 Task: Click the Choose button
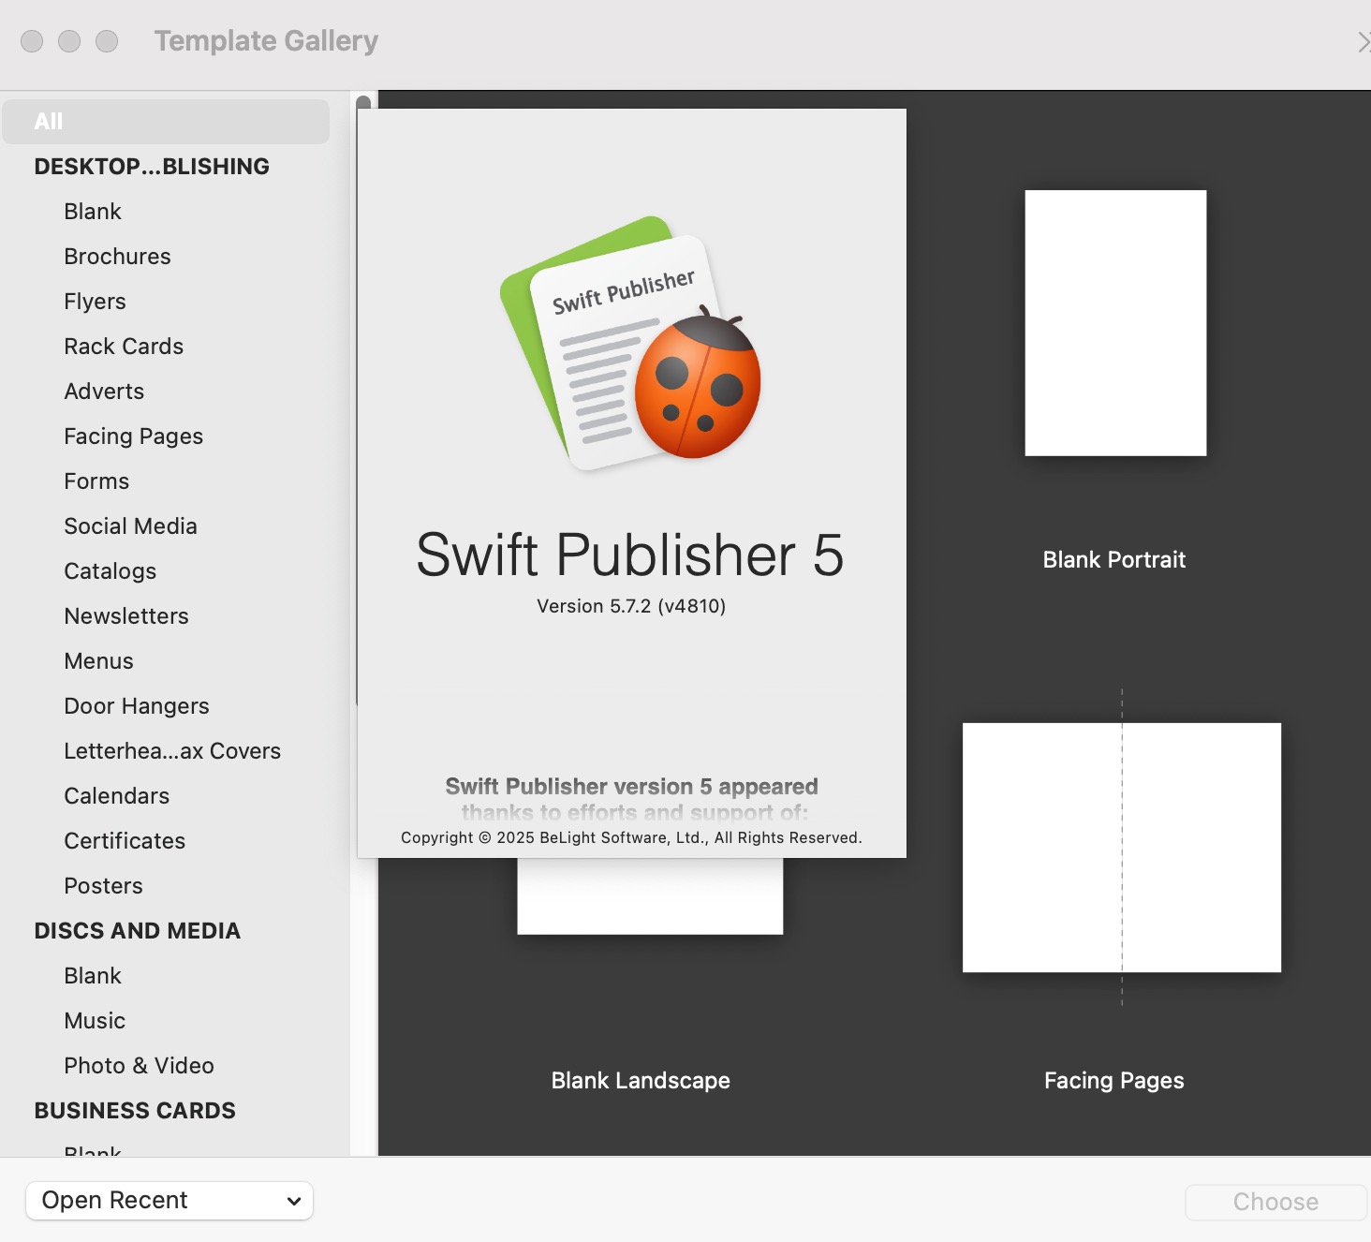click(1275, 1202)
